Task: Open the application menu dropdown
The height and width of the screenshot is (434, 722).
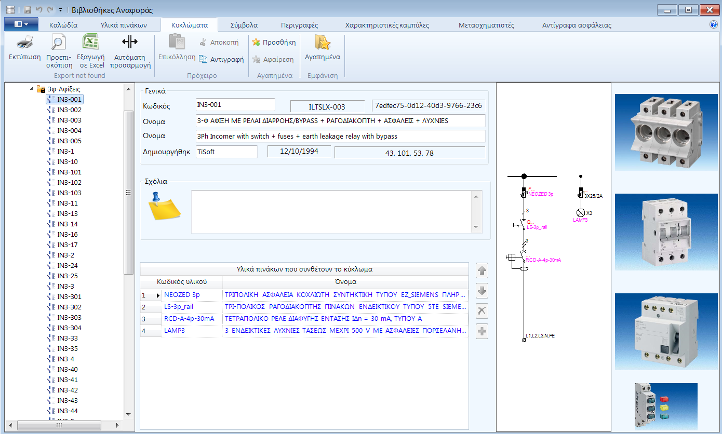Action: (x=21, y=24)
